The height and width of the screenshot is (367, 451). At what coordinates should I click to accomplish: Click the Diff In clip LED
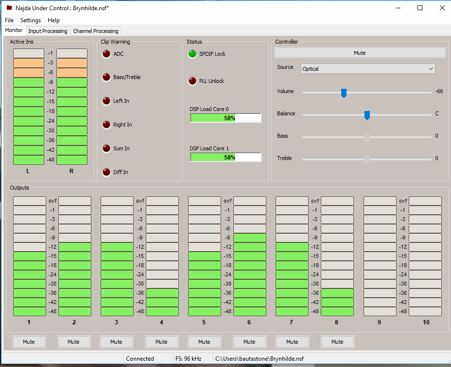coord(106,172)
